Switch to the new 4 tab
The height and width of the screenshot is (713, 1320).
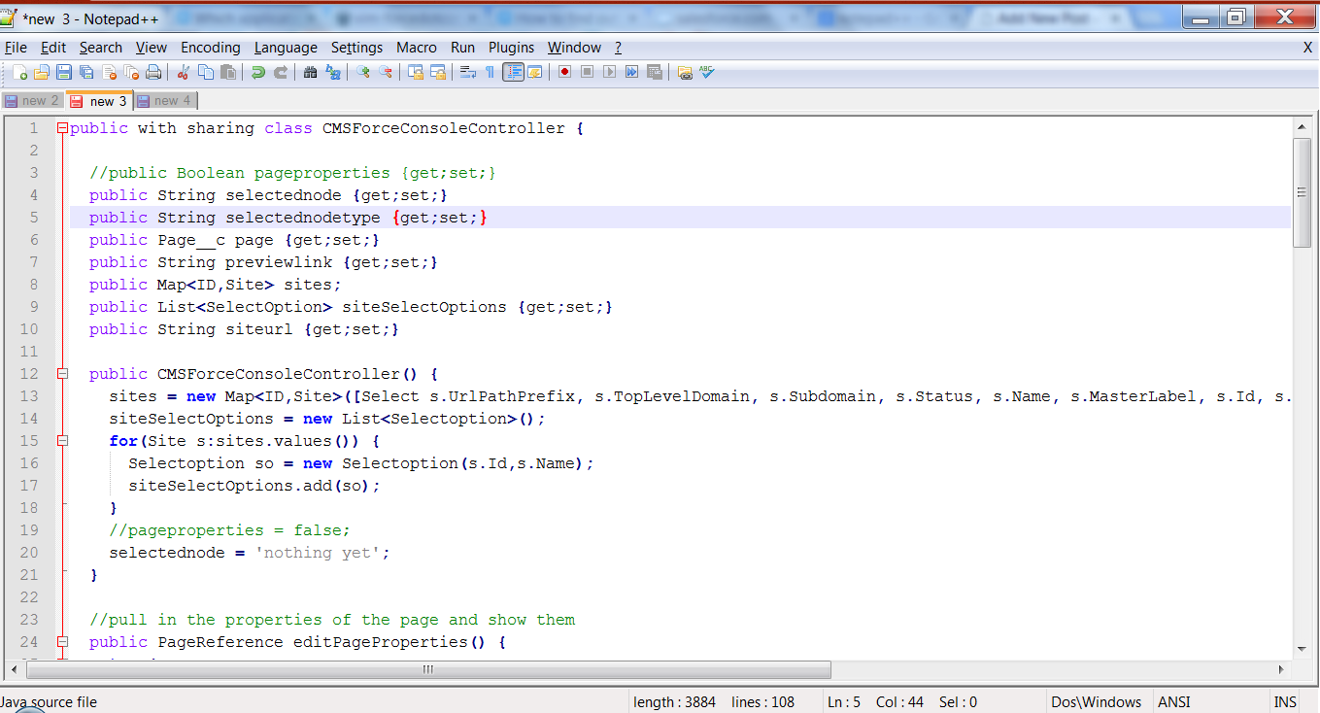coord(165,100)
